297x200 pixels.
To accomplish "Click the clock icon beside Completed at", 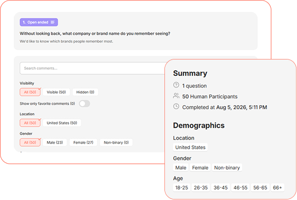I will tap(176, 107).
